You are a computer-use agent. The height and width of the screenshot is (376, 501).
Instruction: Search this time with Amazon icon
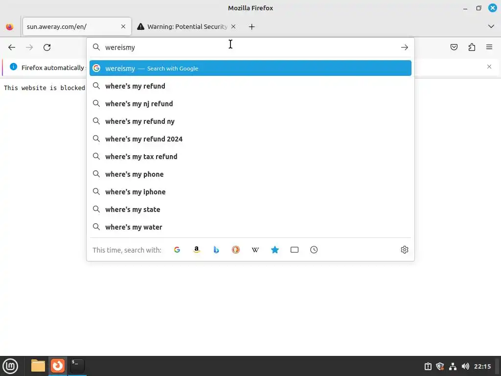[x=197, y=250]
